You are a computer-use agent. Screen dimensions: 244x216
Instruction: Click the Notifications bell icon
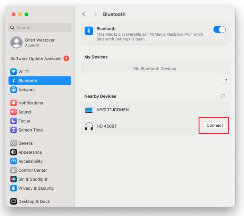pyautogui.click(x=14, y=103)
